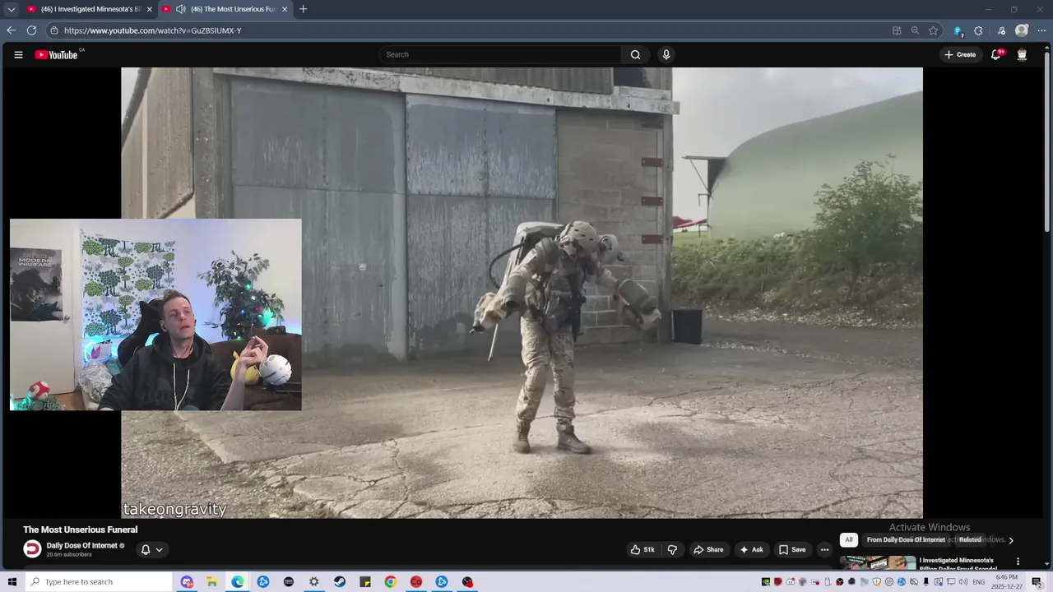Open Daily Dose Of Internet channel avatar
The width and height of the screenshot is (1053, 592).
point(32,549)
